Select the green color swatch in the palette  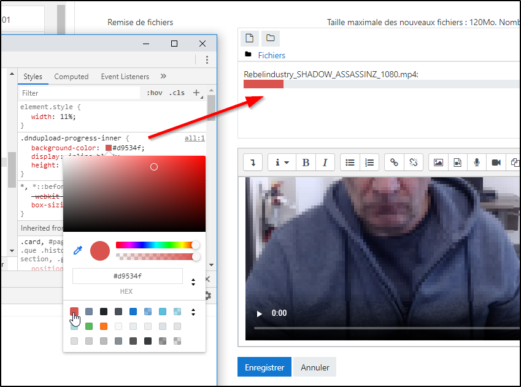tap(89, 326)
